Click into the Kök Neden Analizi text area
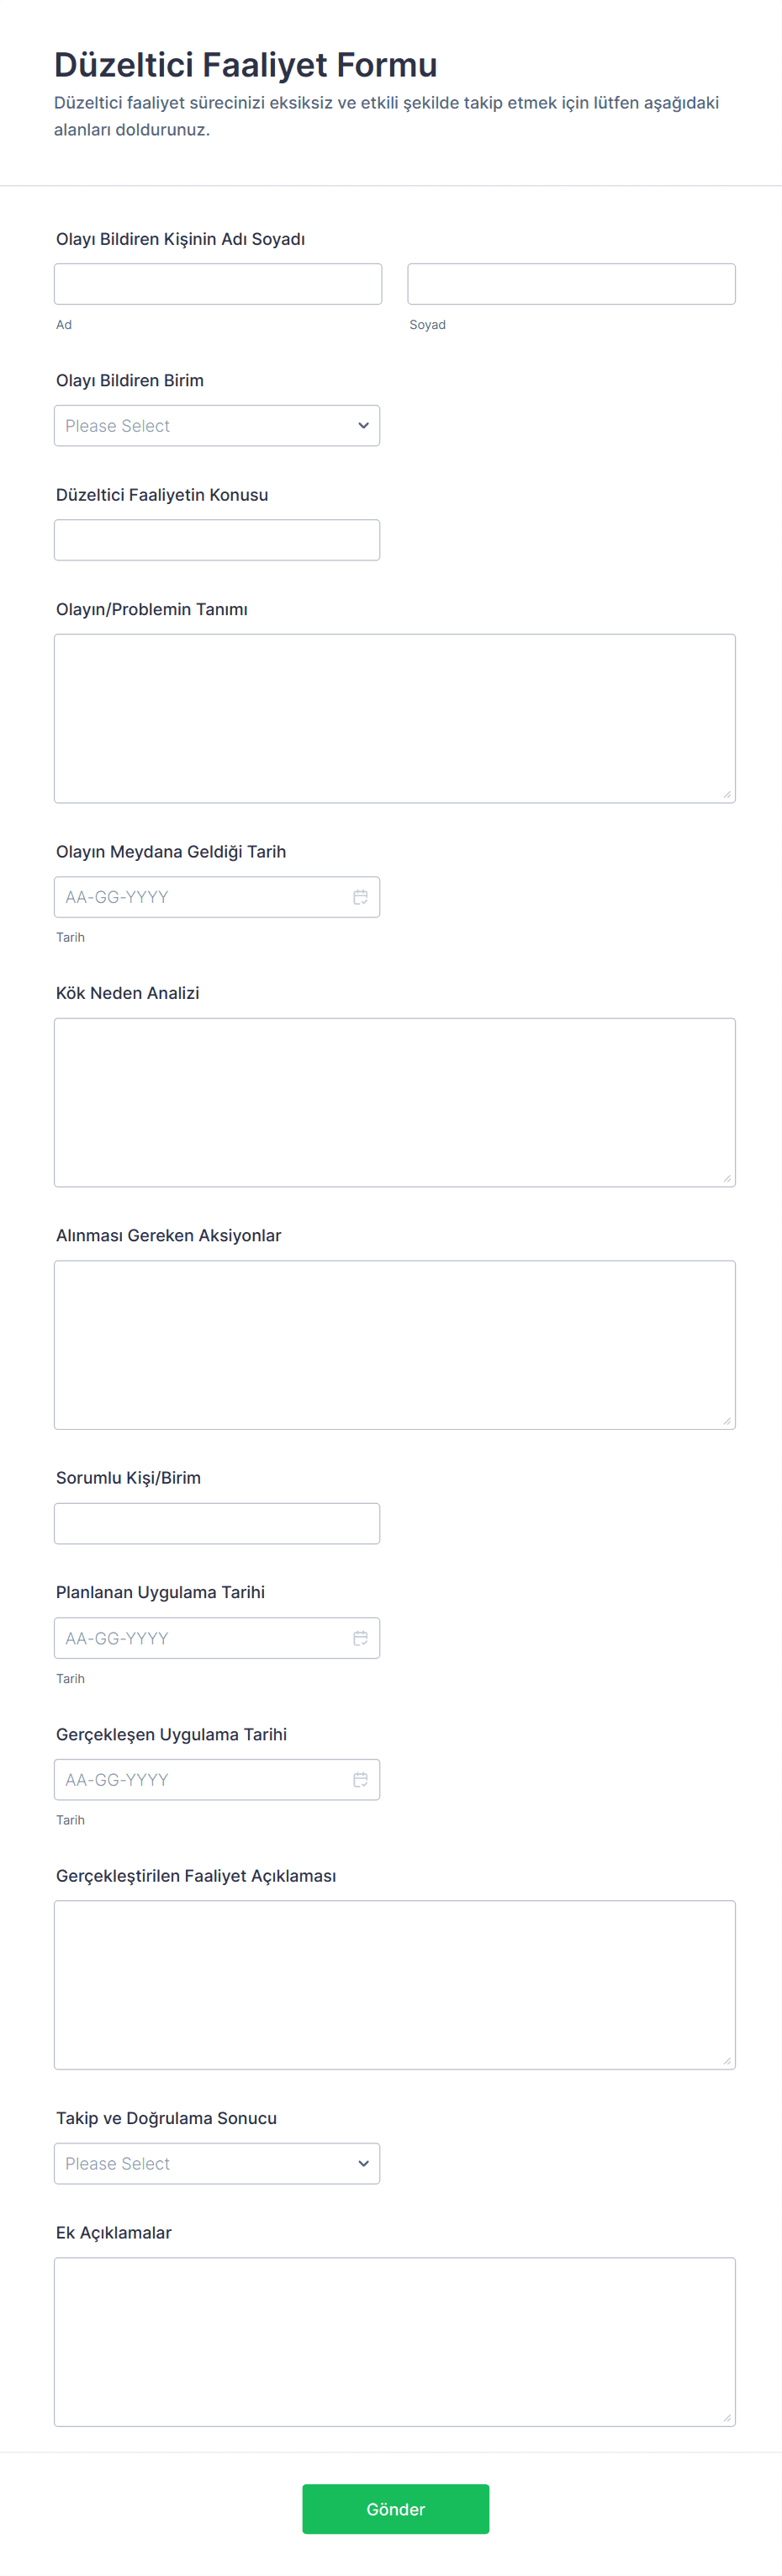This screenshot has height=2576, width=782. coord(394,1102)
